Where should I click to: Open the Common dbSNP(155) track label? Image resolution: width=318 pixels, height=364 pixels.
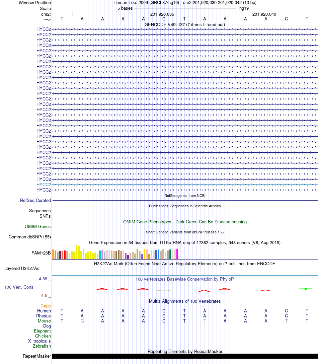click(30, 237)
